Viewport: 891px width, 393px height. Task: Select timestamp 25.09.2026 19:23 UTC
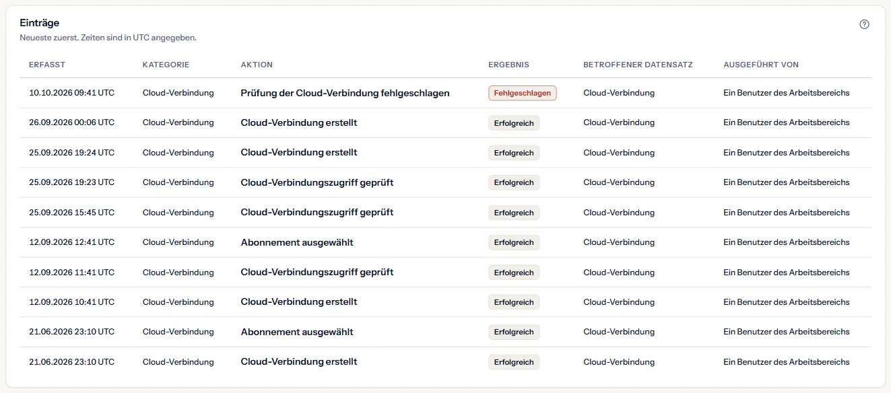coord(71,182)
